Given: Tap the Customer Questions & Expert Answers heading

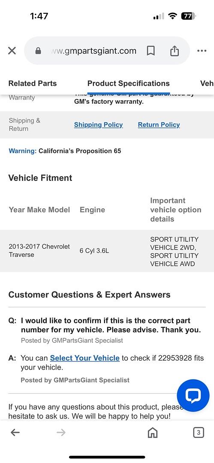Looking at the screenshot, I should 89,295.
